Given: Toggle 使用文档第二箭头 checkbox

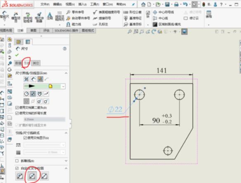Looking at the screenshot, I should [x=17, y=107].
